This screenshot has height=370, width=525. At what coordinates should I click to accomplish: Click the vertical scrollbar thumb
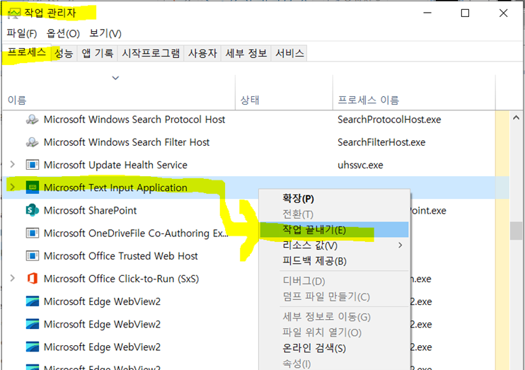pos(516,231)
